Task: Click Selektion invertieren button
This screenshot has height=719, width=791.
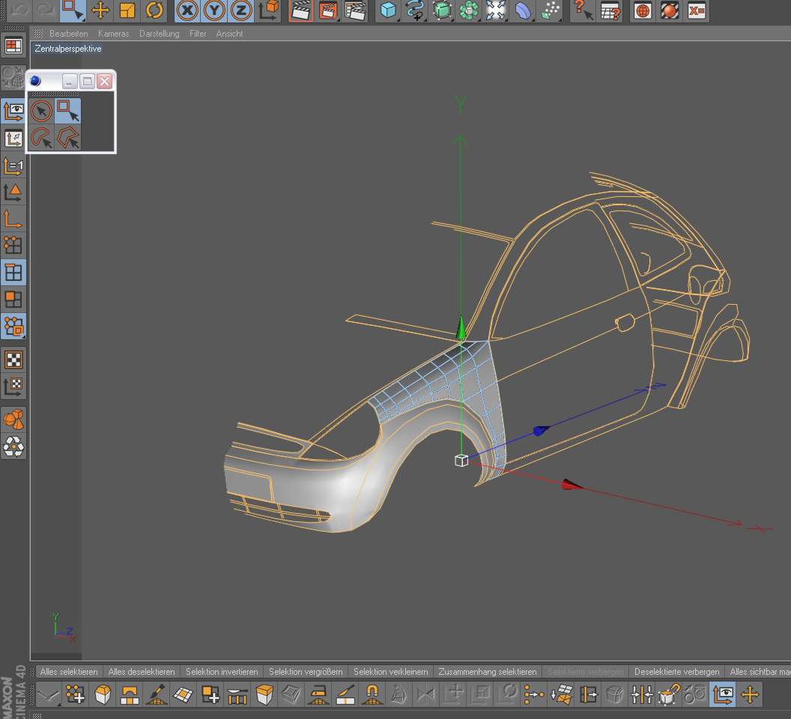Action: 222,672
